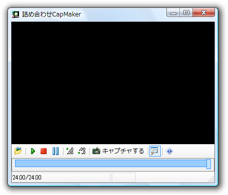This screenshot has width=228, height=195.
Task: Start playback with the green play button
Action: [33, 151]
